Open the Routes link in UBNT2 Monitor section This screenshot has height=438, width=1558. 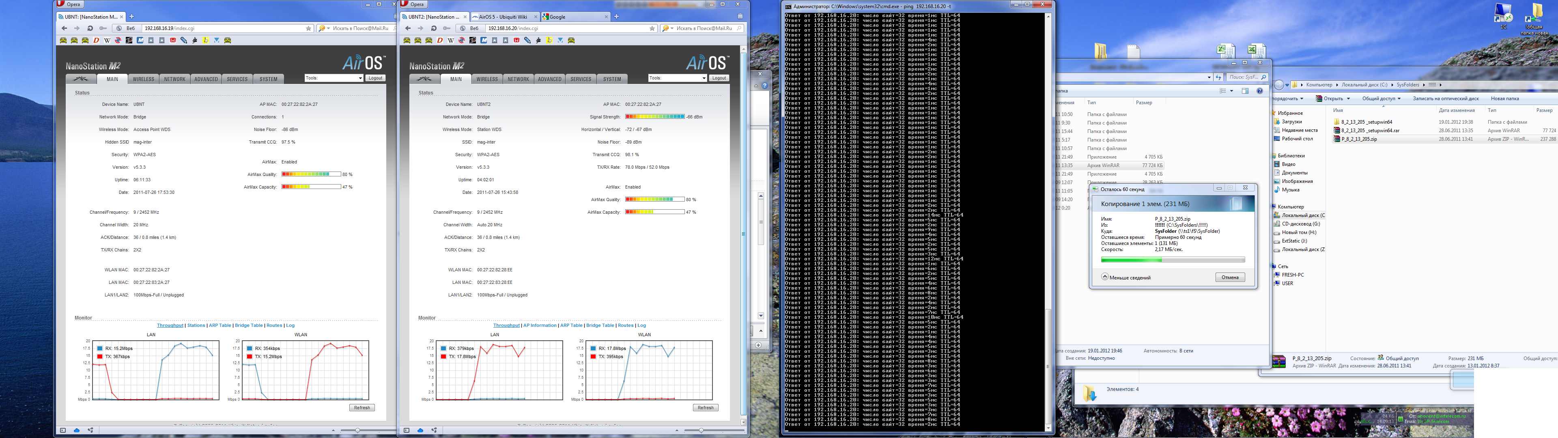pyautogui.click(x=625, y=326)
